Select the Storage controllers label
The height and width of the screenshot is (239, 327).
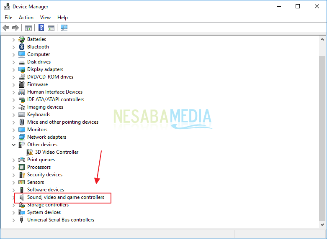click(48, 205)
